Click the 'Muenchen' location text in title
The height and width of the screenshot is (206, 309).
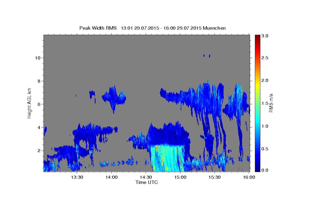[x=214, y=28]
